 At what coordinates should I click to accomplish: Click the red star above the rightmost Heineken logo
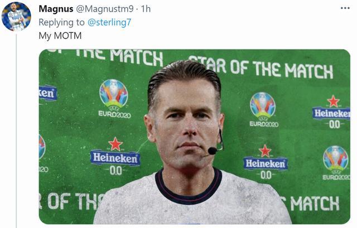point(334,101)
